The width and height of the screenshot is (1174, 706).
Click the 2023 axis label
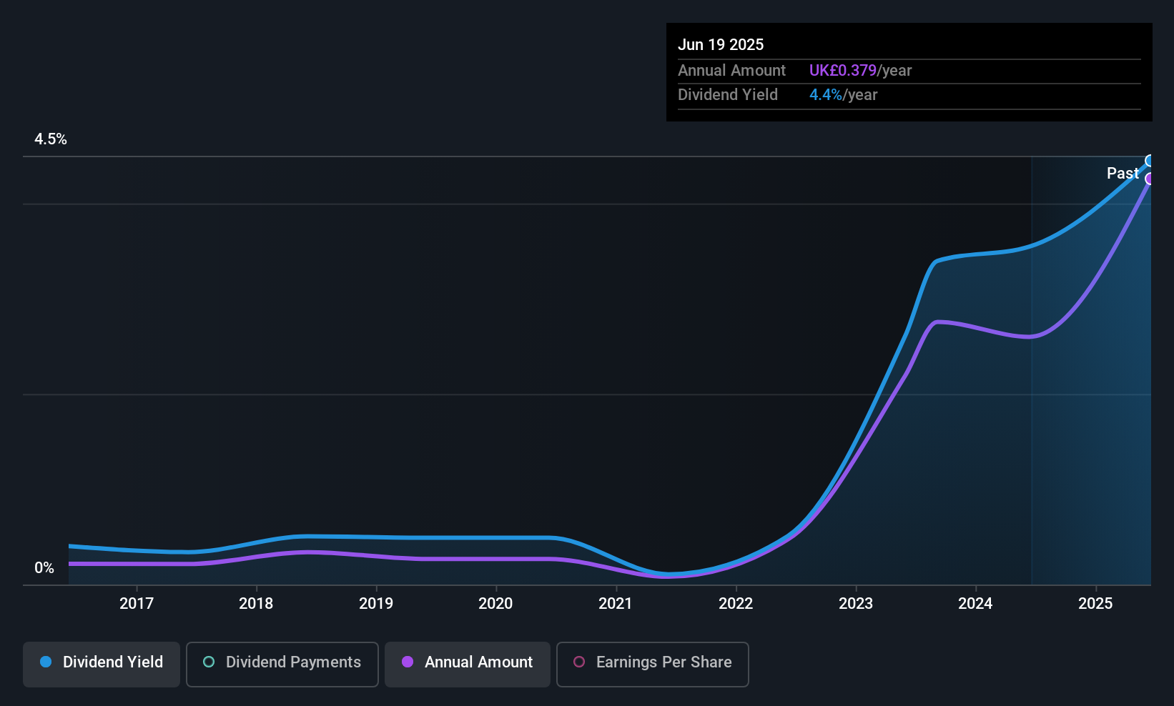(856, 604)
